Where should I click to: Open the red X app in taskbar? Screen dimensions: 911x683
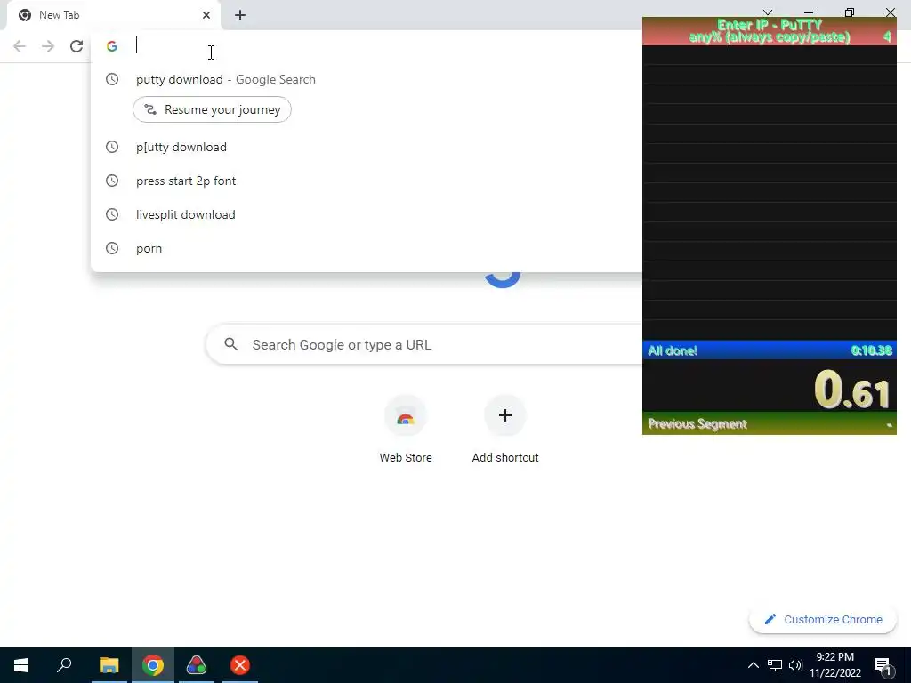tap(240, 665)
